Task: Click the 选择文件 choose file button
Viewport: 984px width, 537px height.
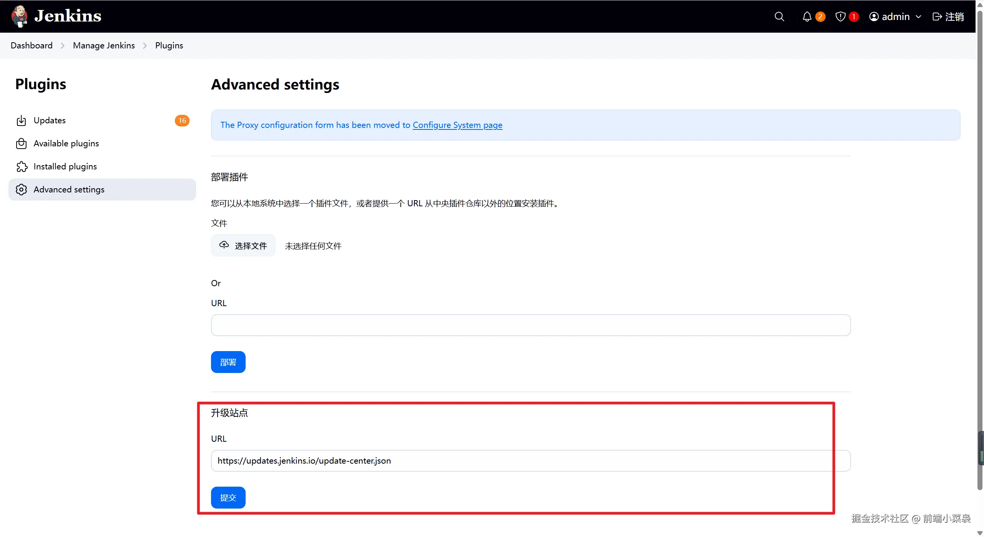Action: (243, 246)
